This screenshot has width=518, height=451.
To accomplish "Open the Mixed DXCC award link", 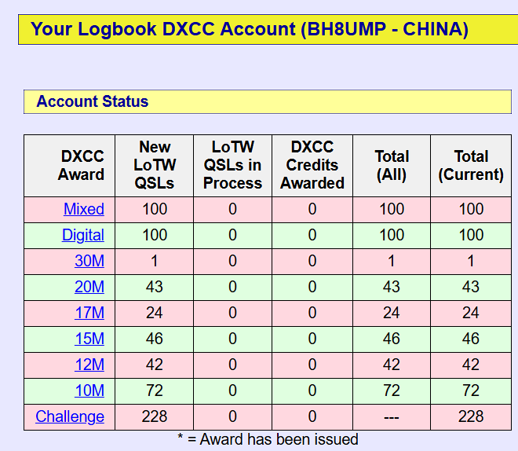I will pyautogui.click(x=84, y=209).
